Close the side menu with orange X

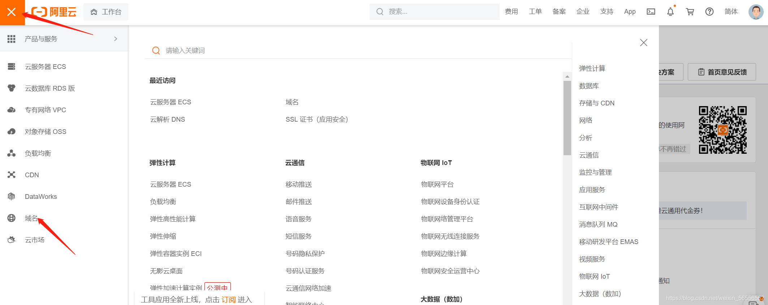12,12
